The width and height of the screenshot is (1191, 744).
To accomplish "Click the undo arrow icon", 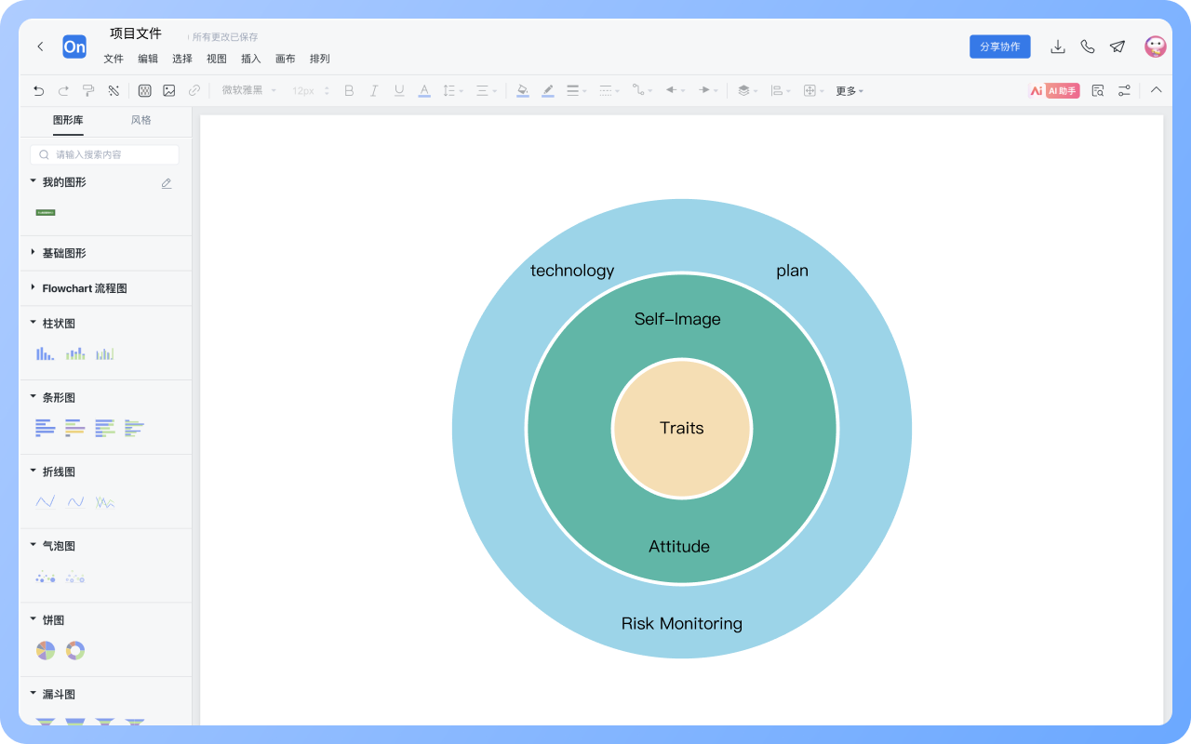I will click(38, 90).
